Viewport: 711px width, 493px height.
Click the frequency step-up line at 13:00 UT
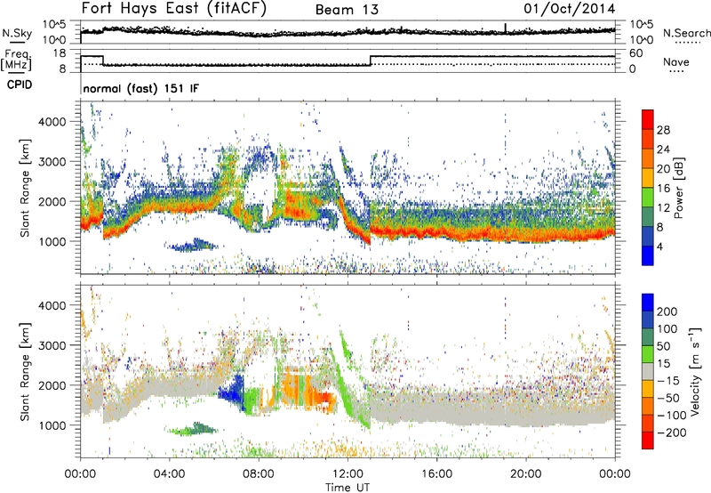pos(371,61)
